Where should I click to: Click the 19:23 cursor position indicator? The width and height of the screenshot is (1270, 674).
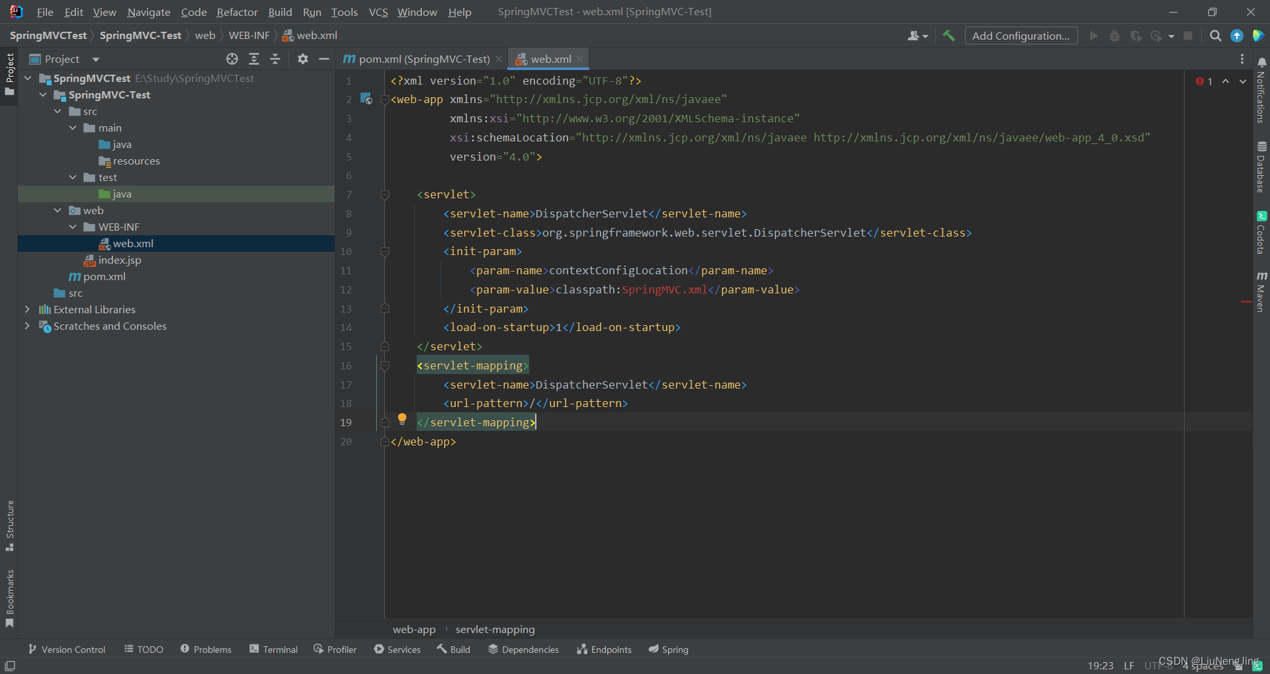pyautogui.click(x=1100, y=665)
